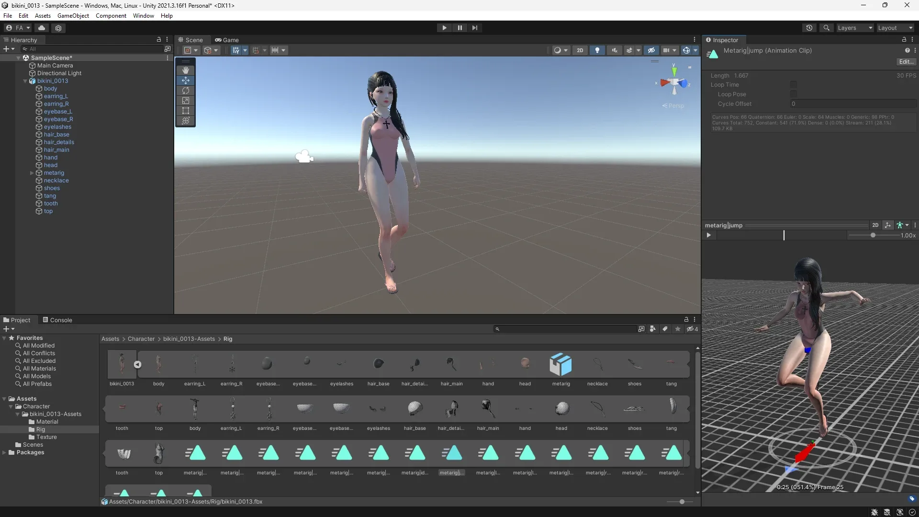Adjust the animation preview speed slider

point(873,235)
